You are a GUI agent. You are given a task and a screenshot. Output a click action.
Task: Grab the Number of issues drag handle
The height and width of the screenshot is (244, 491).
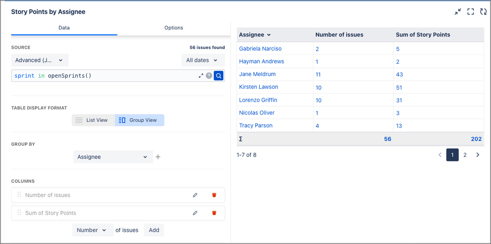click(x=19, y=195)
